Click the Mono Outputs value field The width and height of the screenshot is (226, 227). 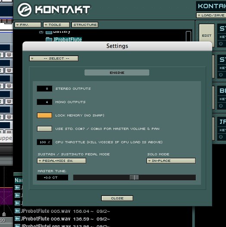pos(44,102)
